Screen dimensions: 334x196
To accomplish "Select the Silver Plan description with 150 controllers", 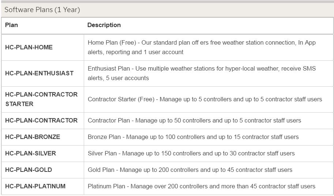I will click(x=191, y=153).
